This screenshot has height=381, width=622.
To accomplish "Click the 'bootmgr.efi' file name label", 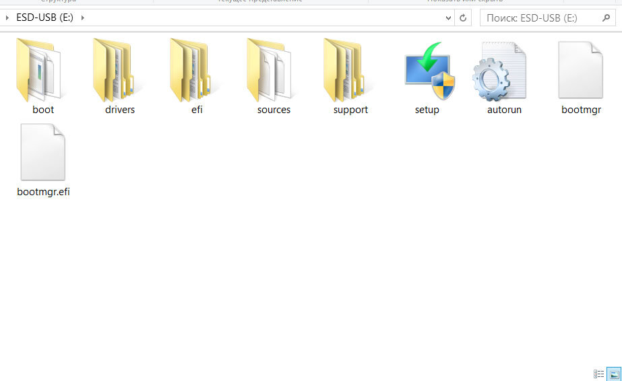I will click(x=43, y=192).
